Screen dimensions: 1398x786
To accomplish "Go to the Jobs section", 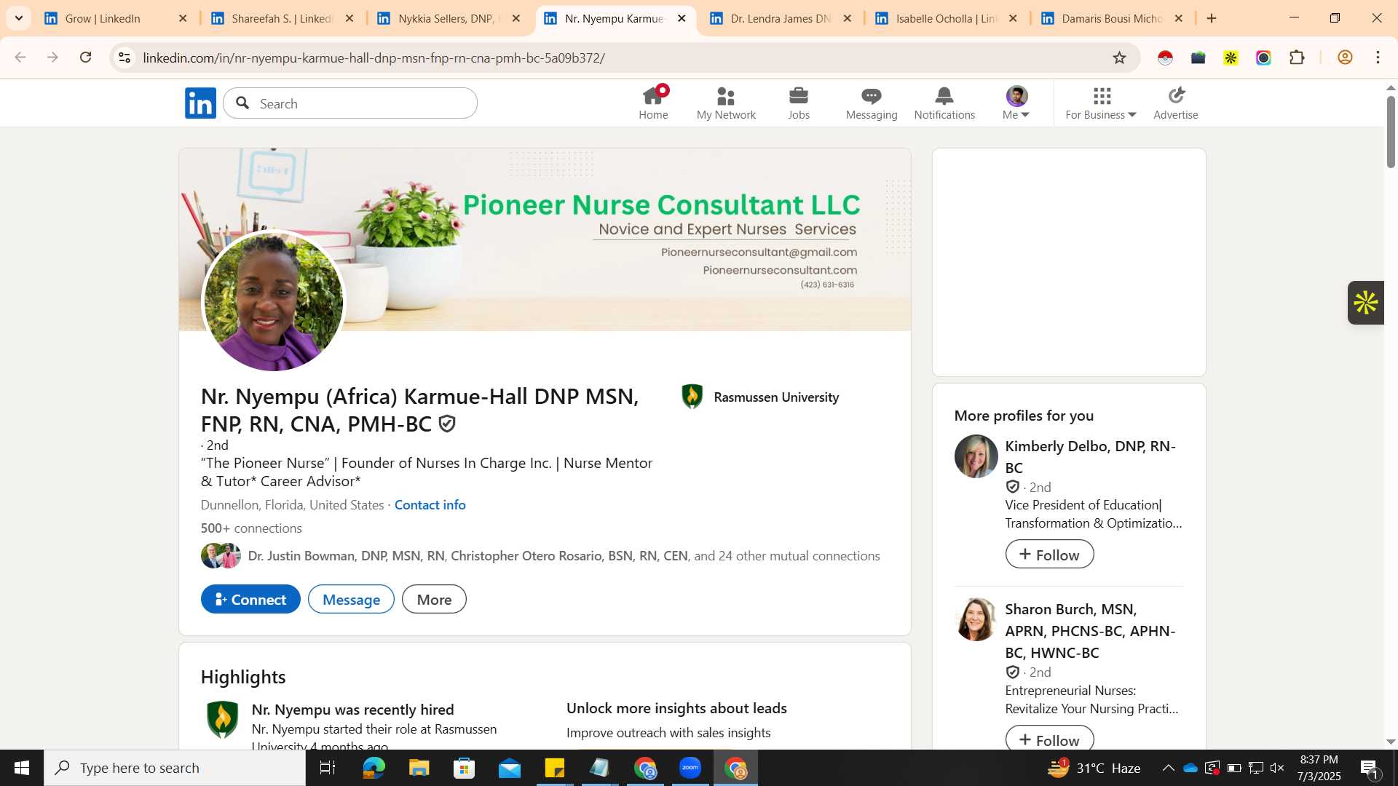I will click(799, 103).
